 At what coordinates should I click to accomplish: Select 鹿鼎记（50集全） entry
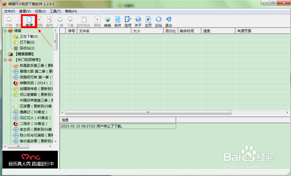coord(33,112)
